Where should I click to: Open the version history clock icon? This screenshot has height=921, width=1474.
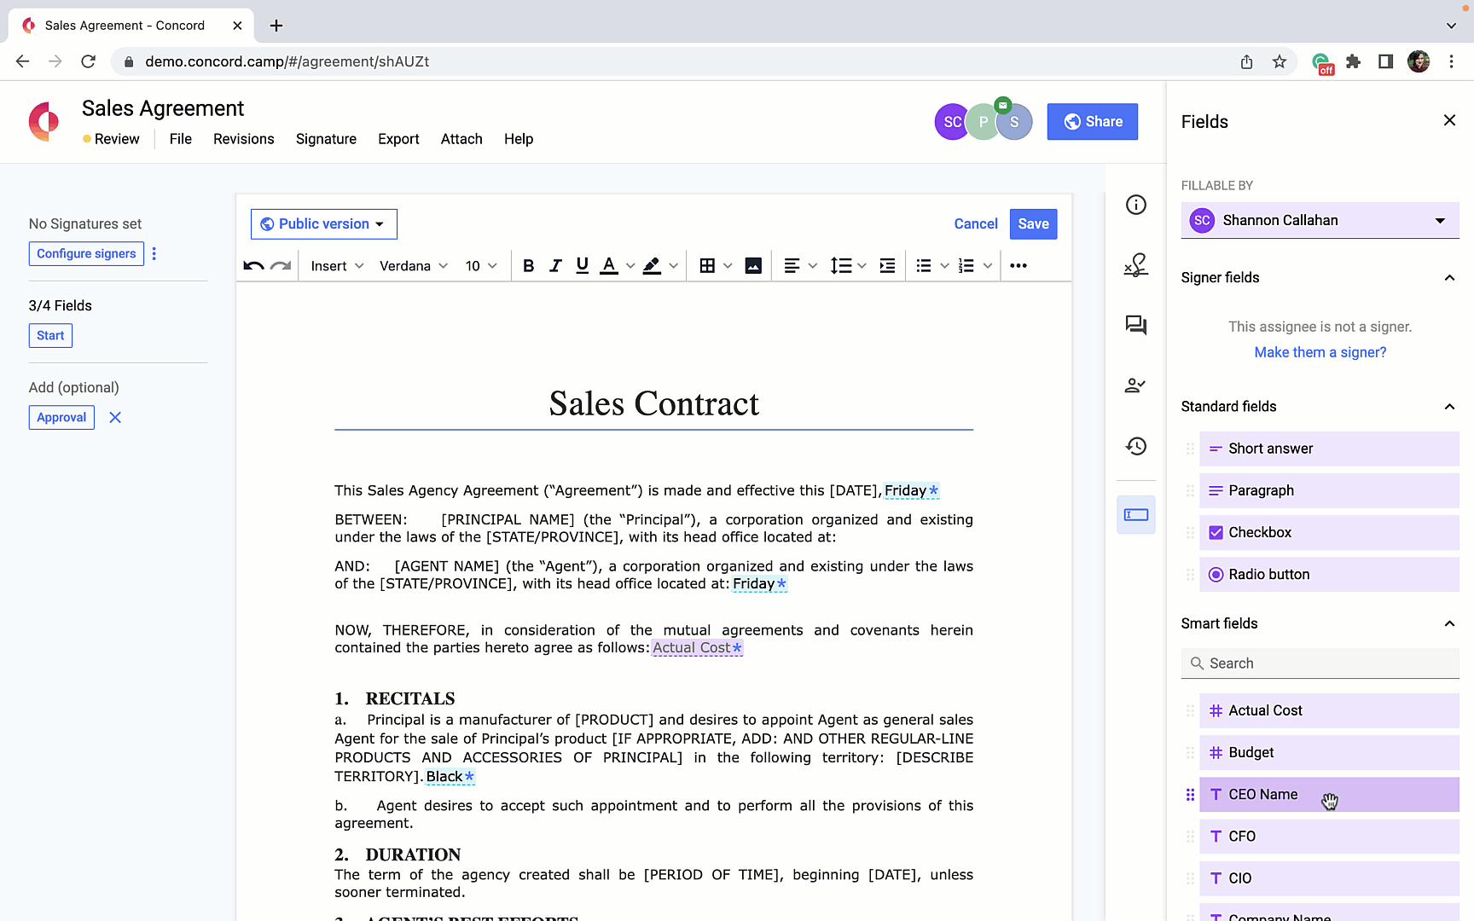(1136, 446)
